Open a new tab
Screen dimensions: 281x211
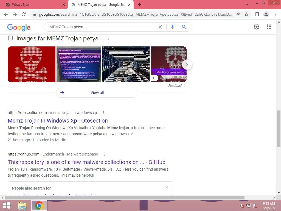140,5
